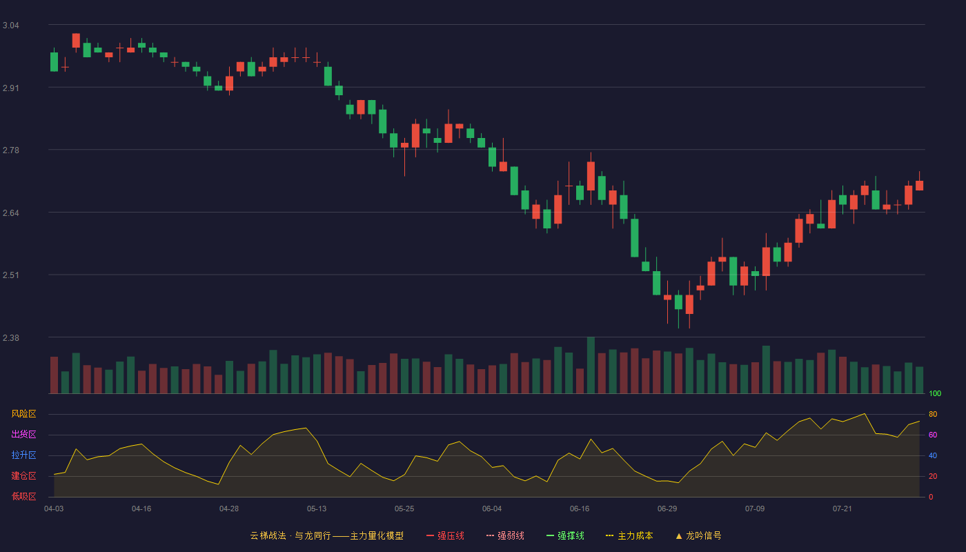The height and width of the screenshot is (552, 966).
Task: Click the 2.64 price axis label
Action: coord(11,213)
